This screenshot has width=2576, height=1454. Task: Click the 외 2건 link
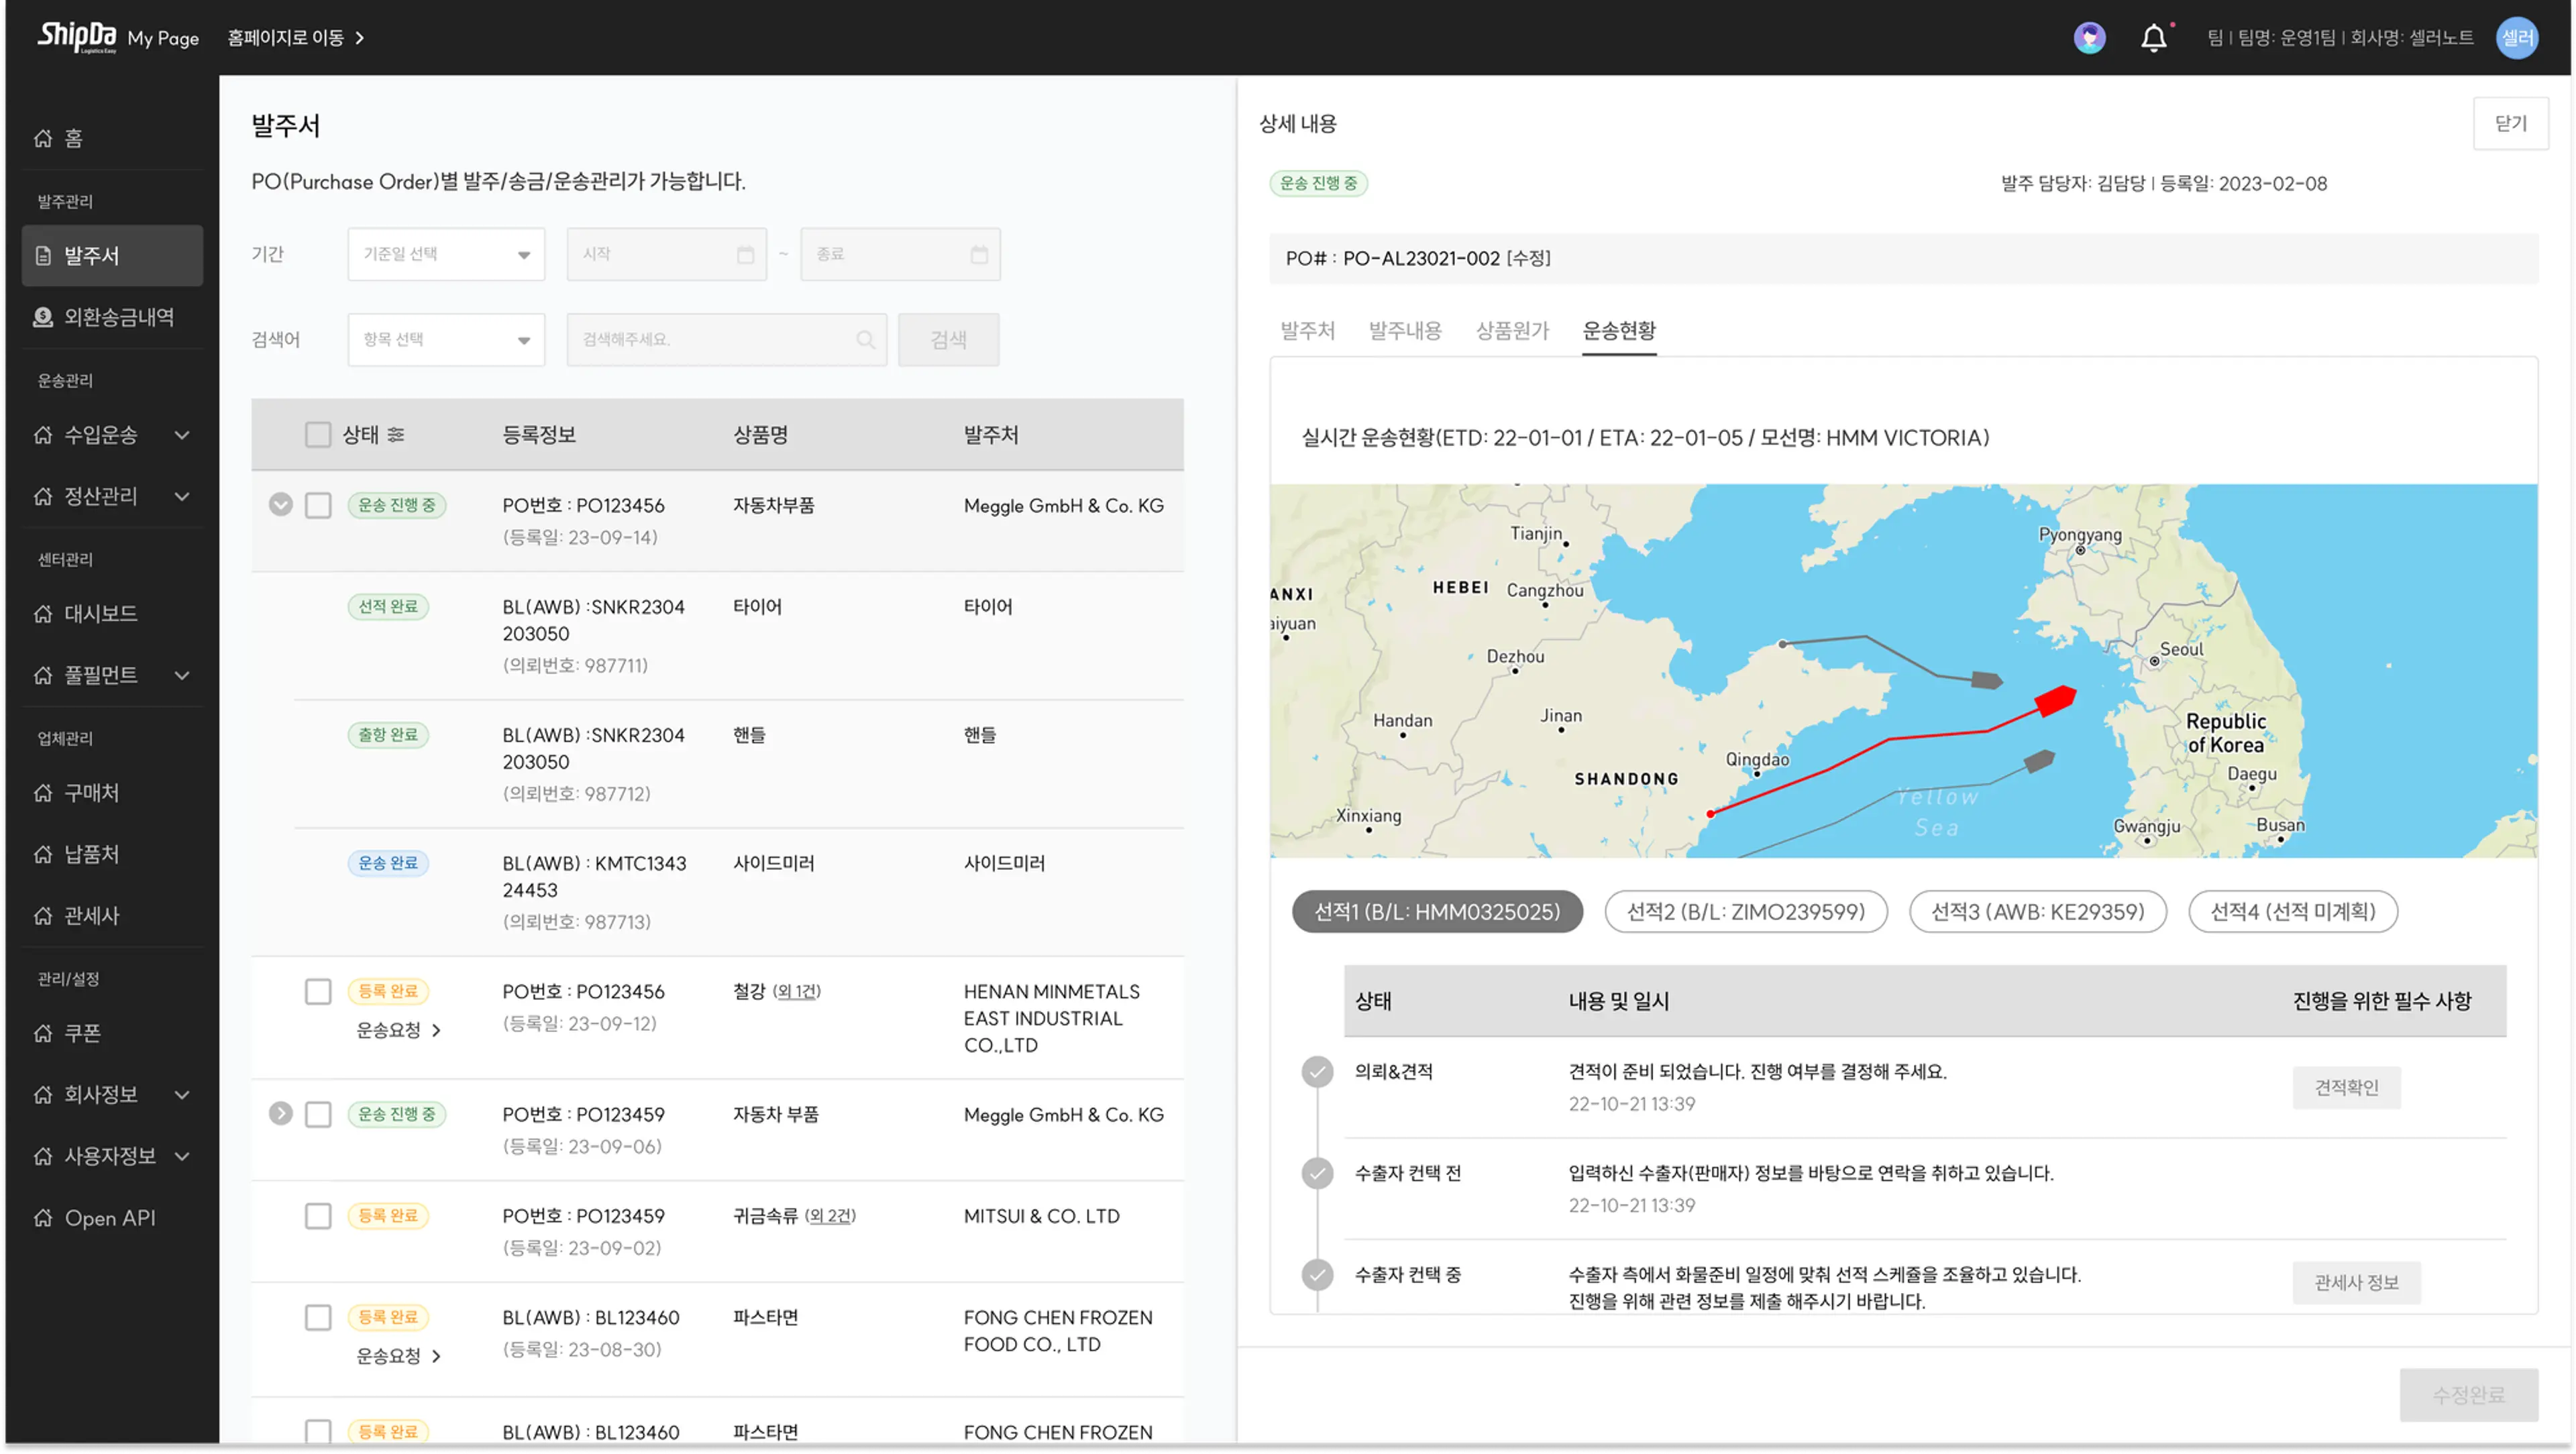tap(831, 1216)
